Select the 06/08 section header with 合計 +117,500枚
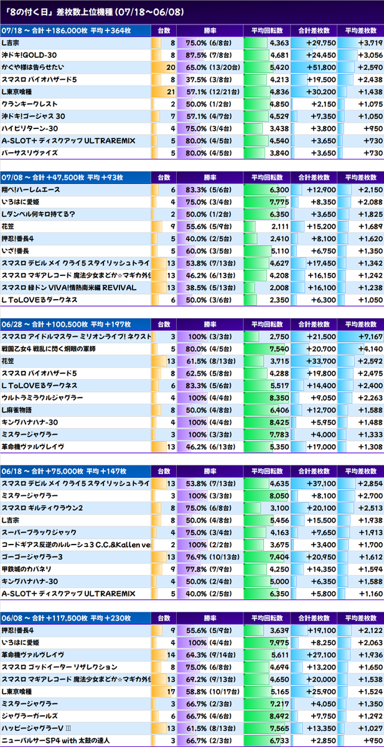 tap(76, 618)
